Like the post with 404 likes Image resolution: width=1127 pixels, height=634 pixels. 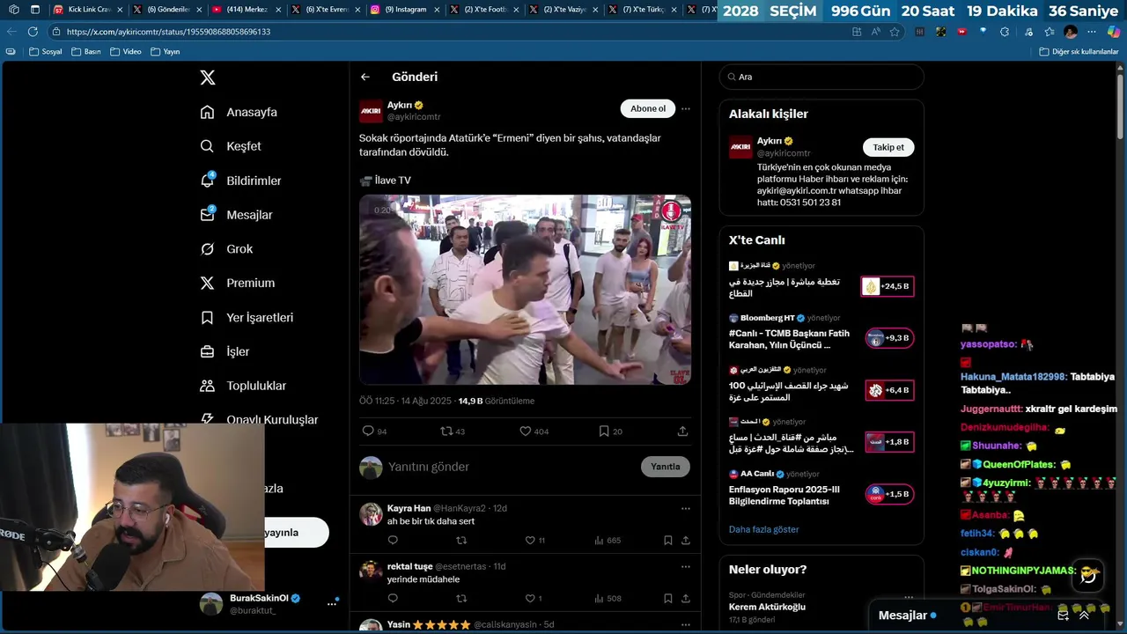click(525, 431)
